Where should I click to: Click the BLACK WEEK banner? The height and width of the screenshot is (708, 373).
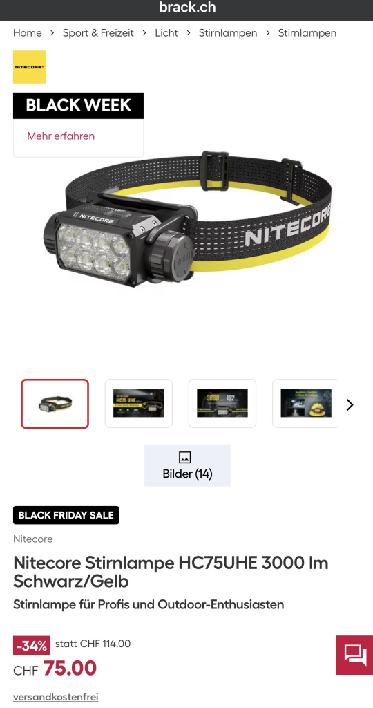point(79,106)
